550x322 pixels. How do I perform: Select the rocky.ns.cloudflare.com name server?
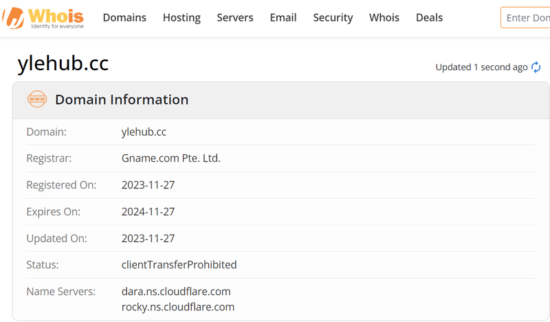point(178,307)
